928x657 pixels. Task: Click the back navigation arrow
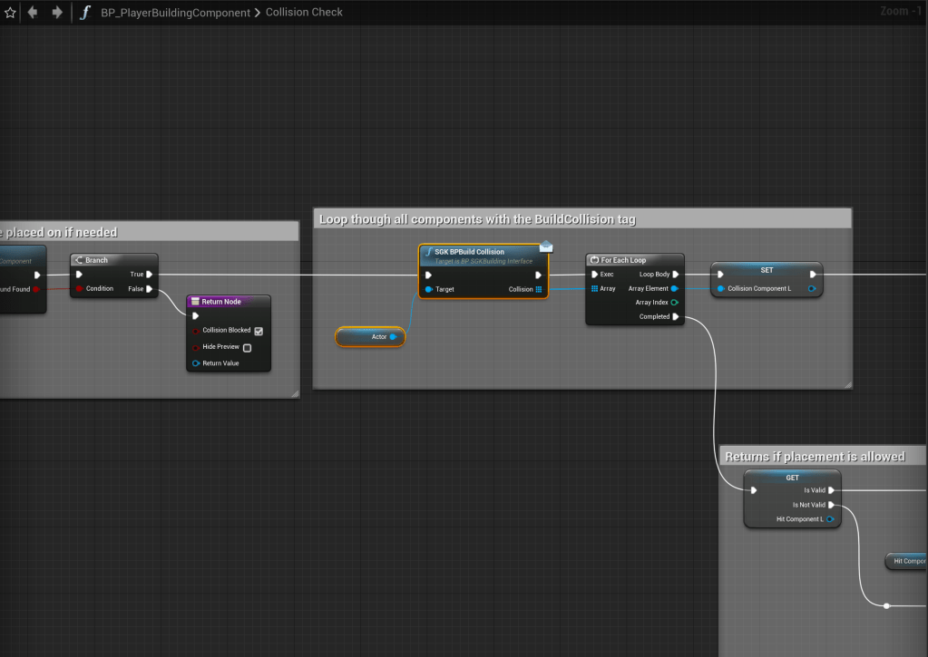tap(34, 13)
